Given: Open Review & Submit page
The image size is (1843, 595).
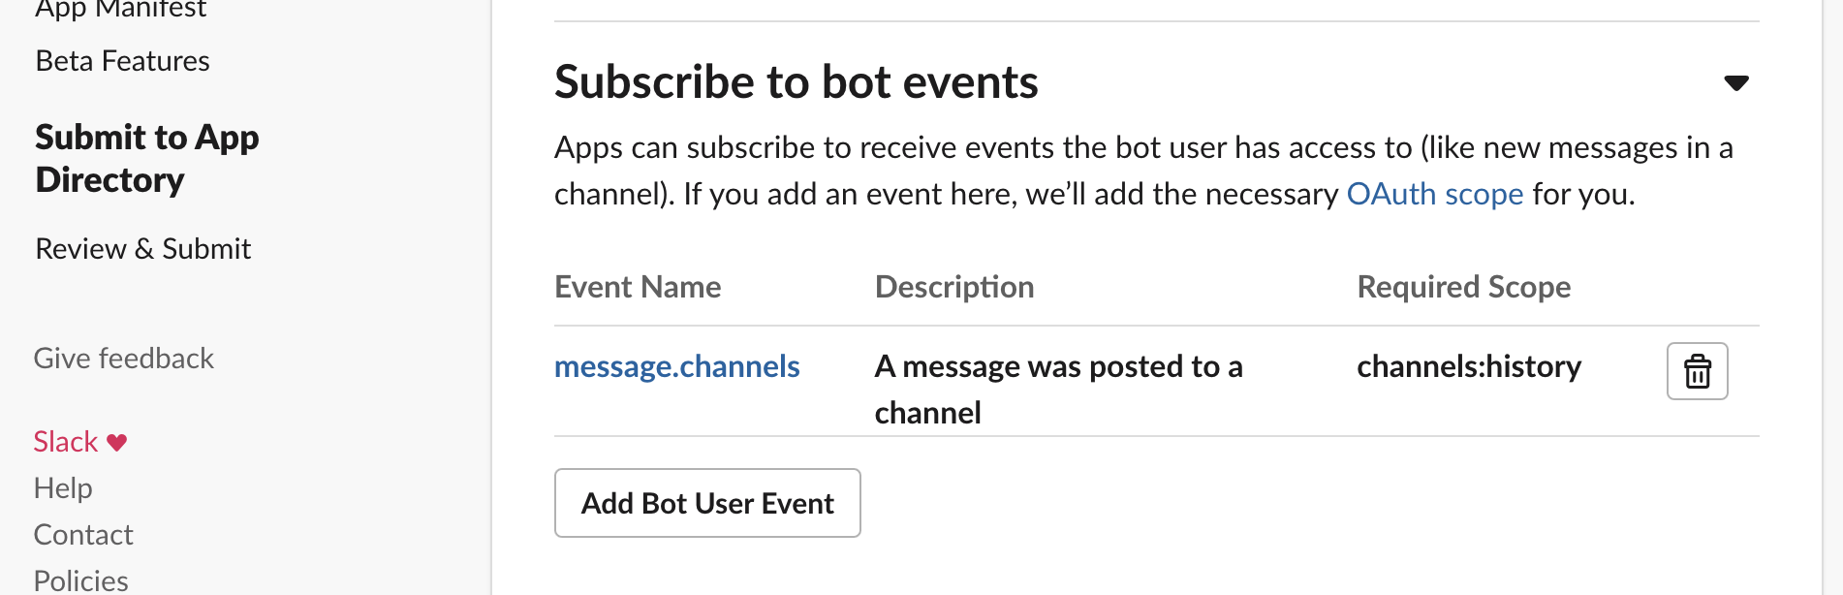Looking at the screenshot, I should click(x=142, y=248).
